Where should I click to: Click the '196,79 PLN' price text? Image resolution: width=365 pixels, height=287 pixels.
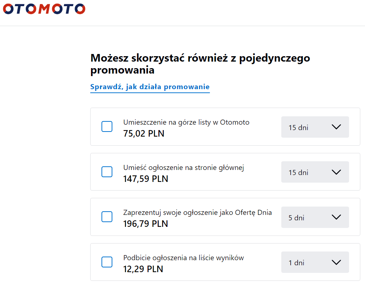click(145, 224)
